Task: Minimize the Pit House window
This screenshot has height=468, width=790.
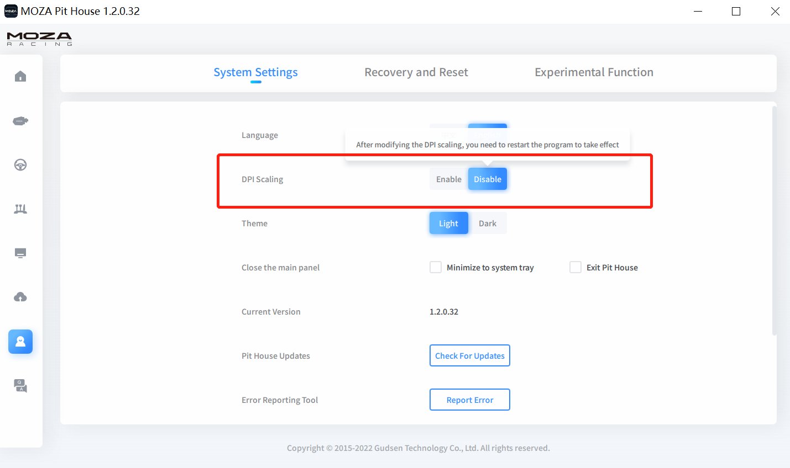Action: (698, 11)
